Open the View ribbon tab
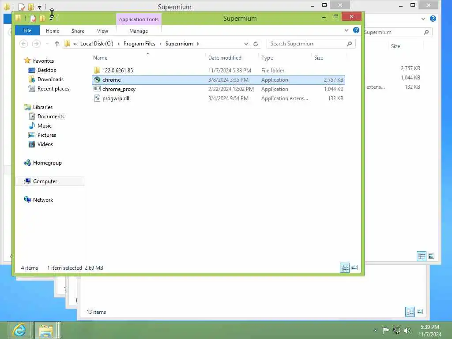 coord(102,31)
